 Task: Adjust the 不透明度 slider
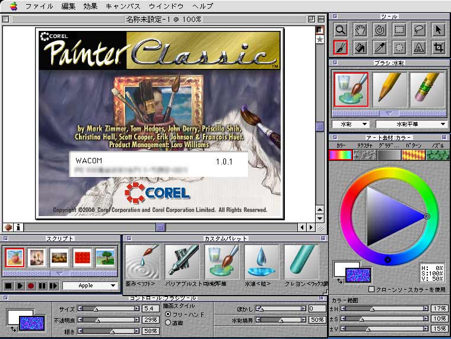click(x=109, y=320)
